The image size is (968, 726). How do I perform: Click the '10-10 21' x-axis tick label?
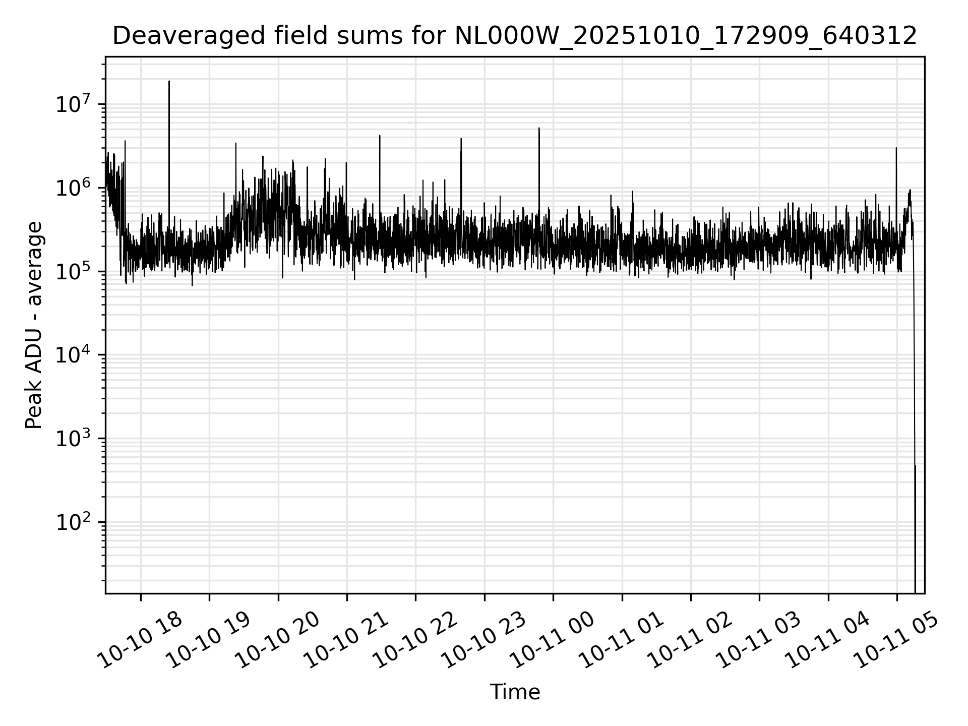(346, 640)
